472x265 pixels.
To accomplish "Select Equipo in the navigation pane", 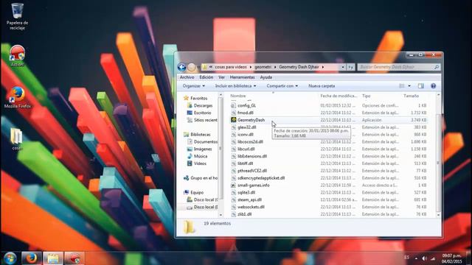I will 197,192.
